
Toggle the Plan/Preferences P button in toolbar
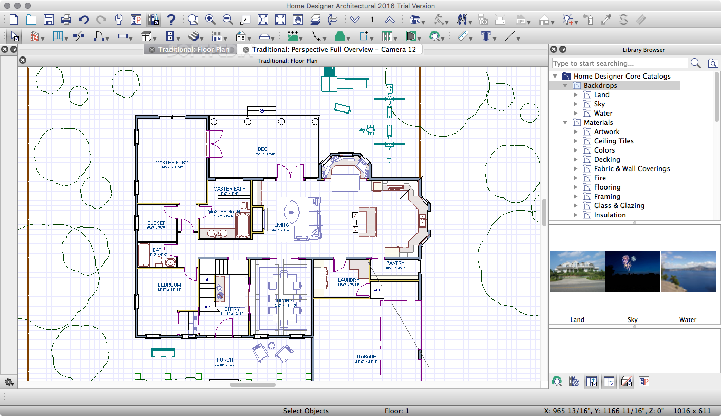tap(136, 20)
